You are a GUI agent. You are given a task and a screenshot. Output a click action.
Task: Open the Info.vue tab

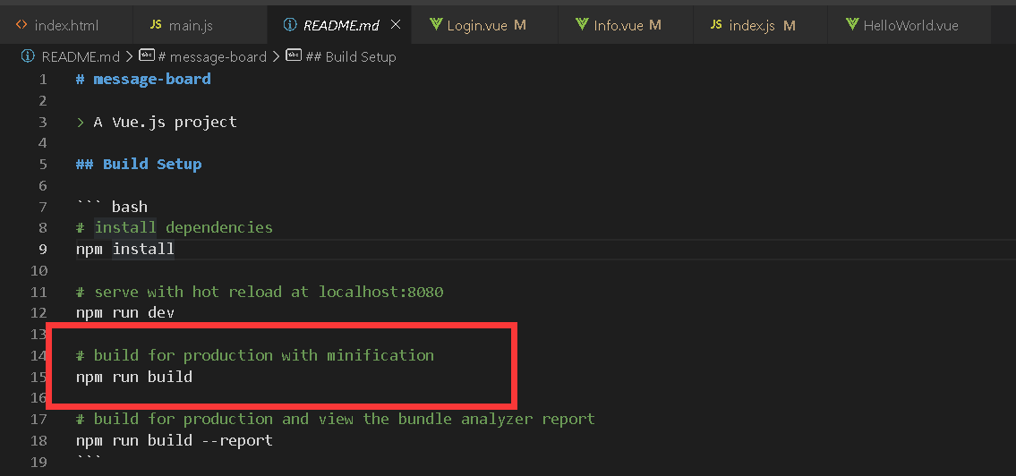point(626,25)
